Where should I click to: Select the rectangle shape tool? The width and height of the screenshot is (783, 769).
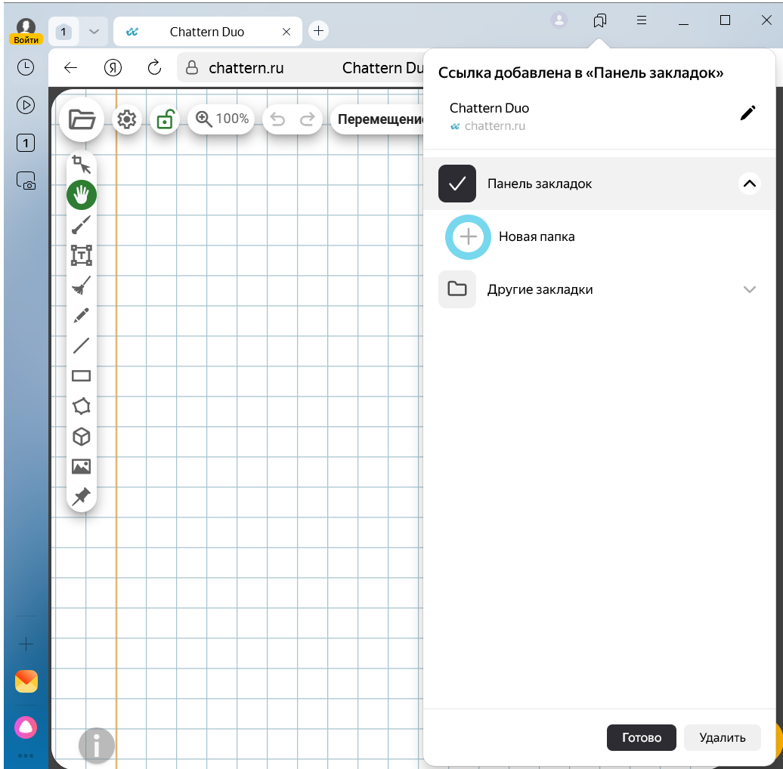click(82, 375)
